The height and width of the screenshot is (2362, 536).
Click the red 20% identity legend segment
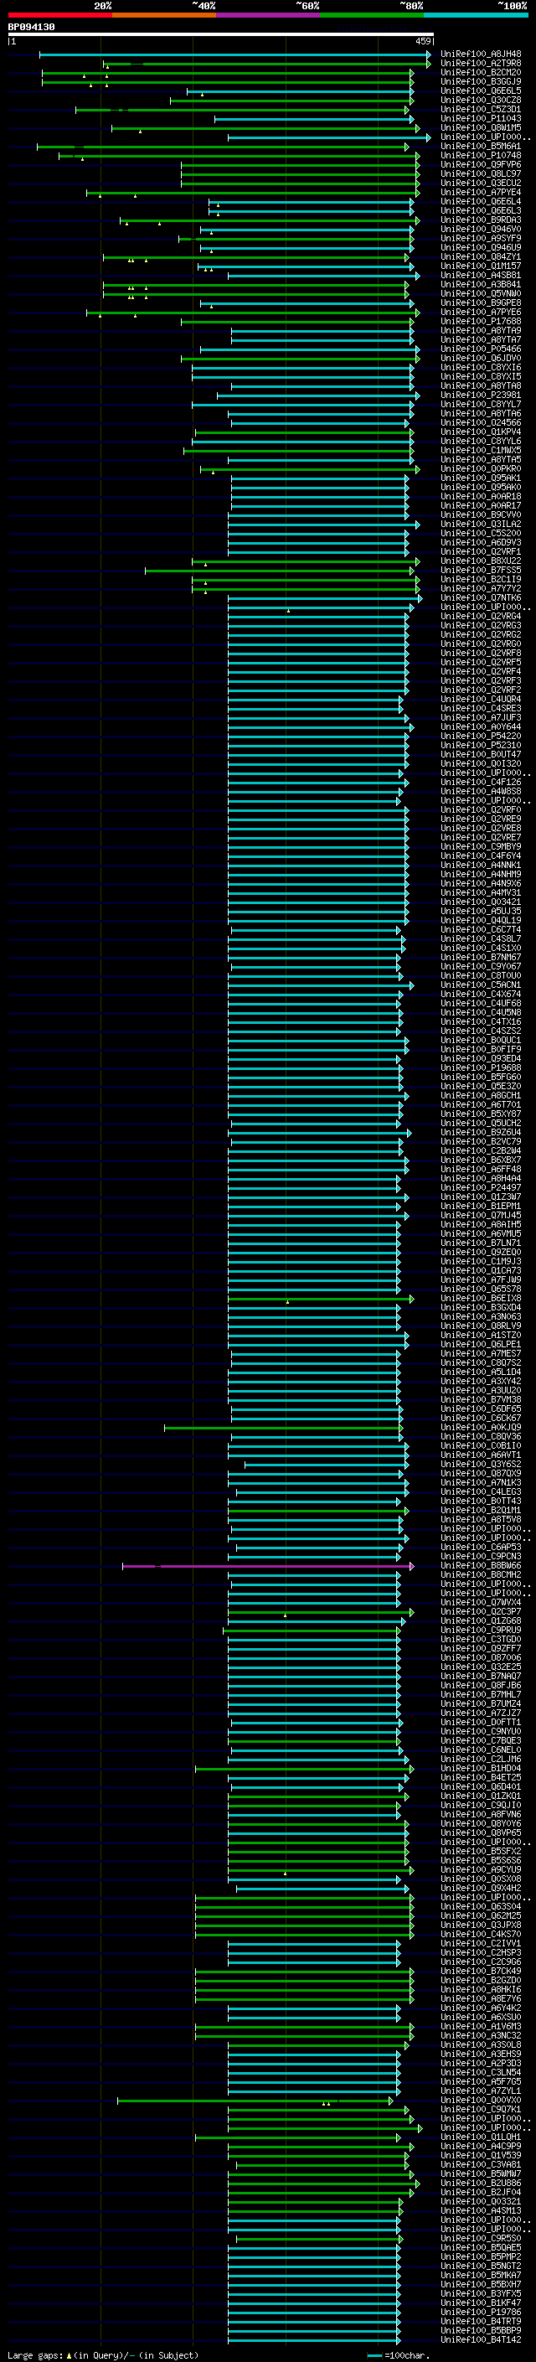[59, 15]
